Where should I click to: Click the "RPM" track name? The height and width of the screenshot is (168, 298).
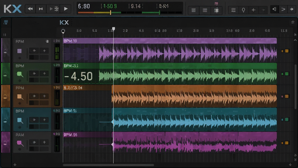(x=20, y=41)
